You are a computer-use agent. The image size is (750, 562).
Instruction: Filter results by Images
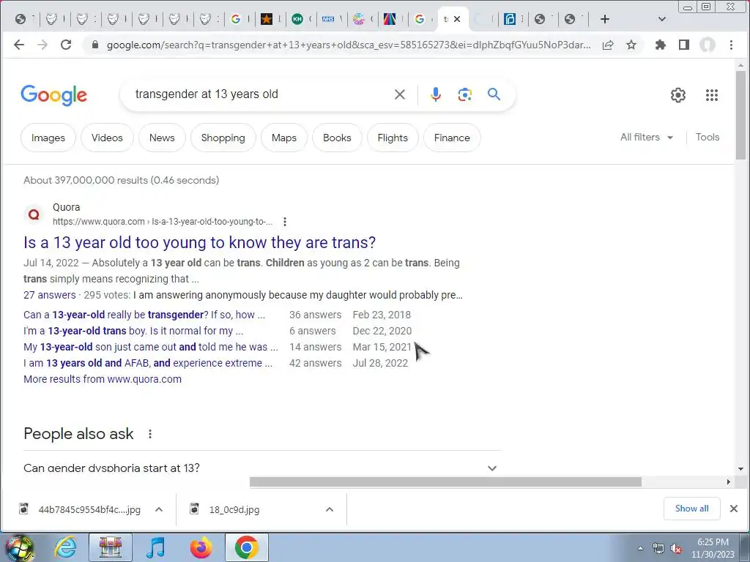point(48,138)
